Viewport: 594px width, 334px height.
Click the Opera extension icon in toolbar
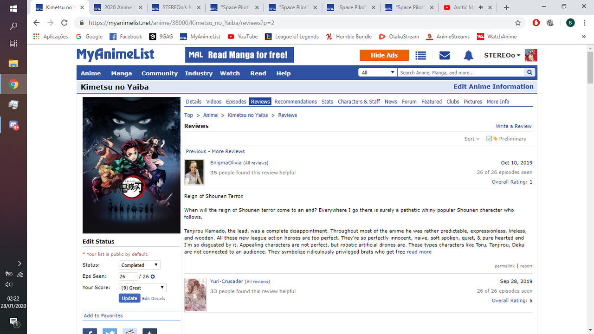point(536,23)
